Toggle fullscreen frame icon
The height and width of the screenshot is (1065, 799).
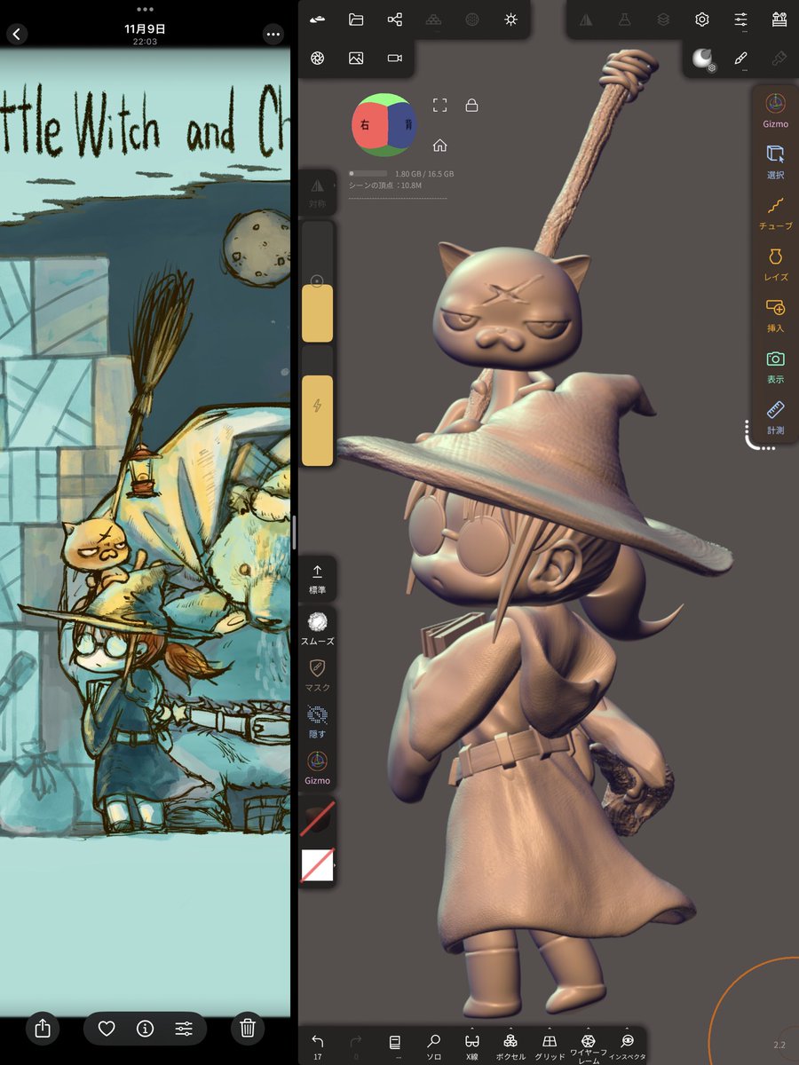tap(439, 106)
